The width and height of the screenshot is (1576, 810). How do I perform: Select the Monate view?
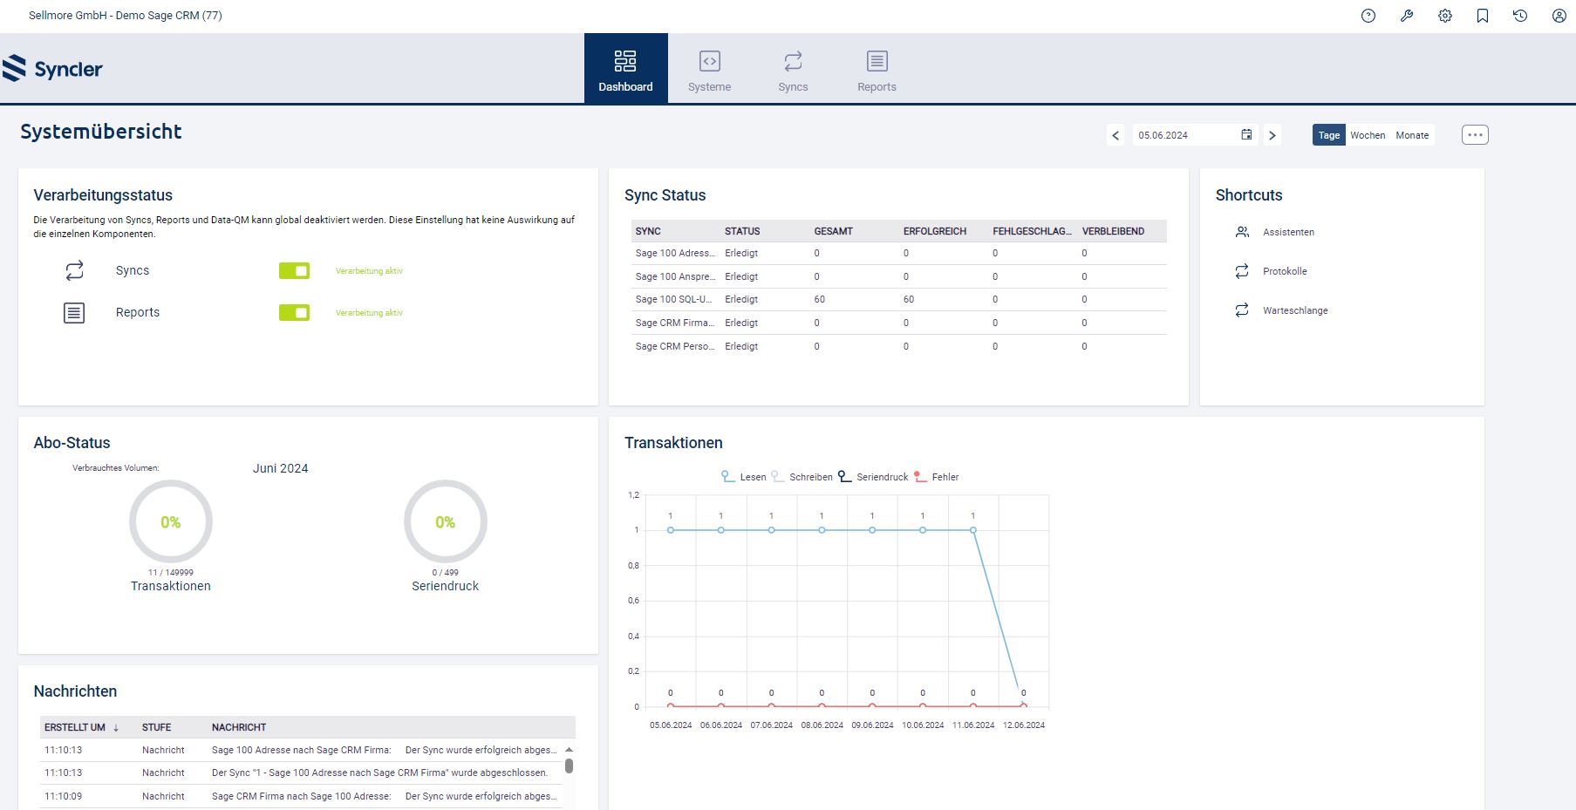click(x=1412, y=135)
